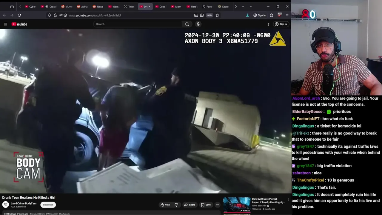Viewport: 382px width, 215px height.
Task: Subscribe to Law&Crime BodyCam
Action: point(48,205)
